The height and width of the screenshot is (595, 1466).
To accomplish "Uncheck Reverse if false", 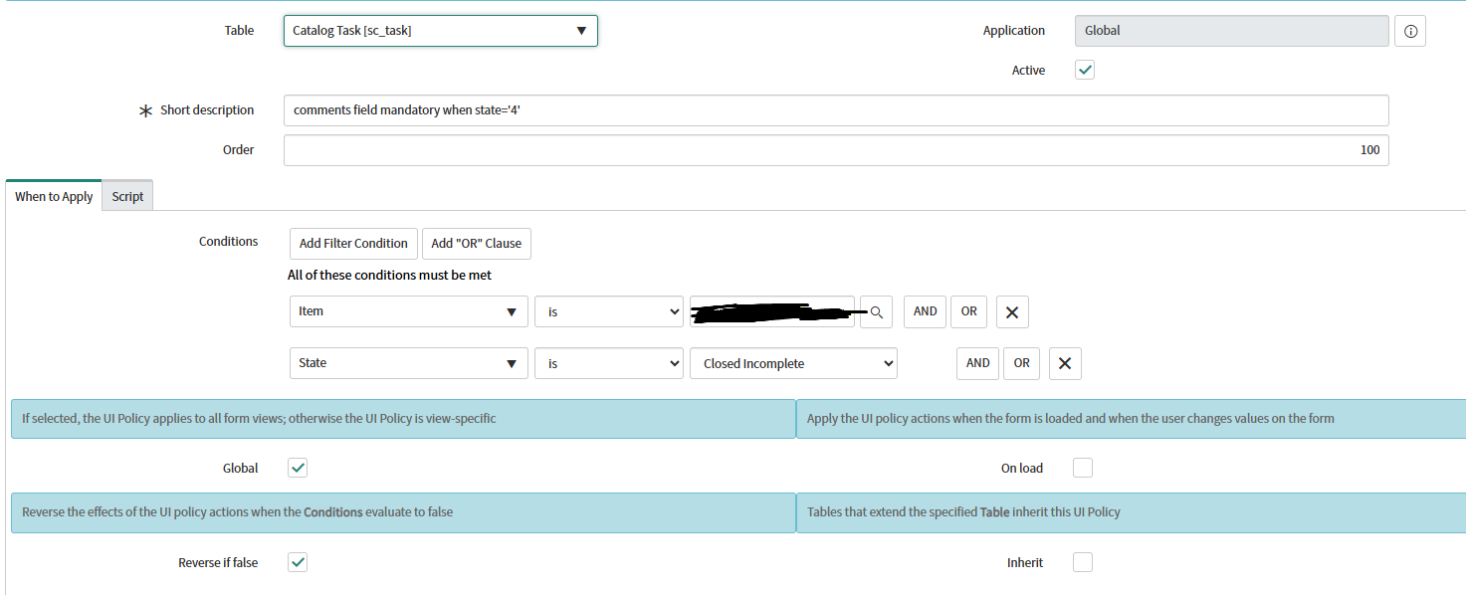I will (298, 563).
